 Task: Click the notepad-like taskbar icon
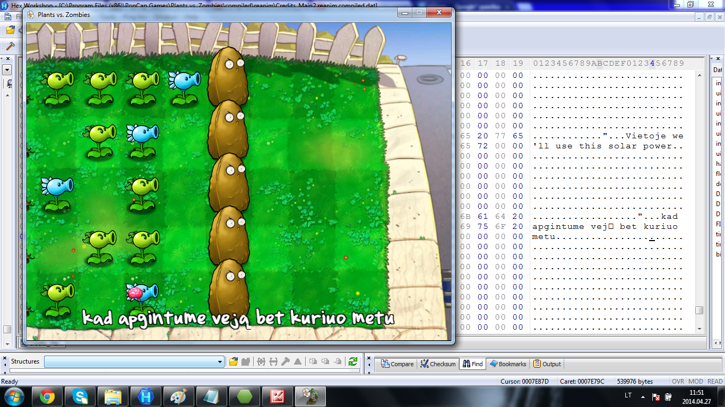point(212,396)
